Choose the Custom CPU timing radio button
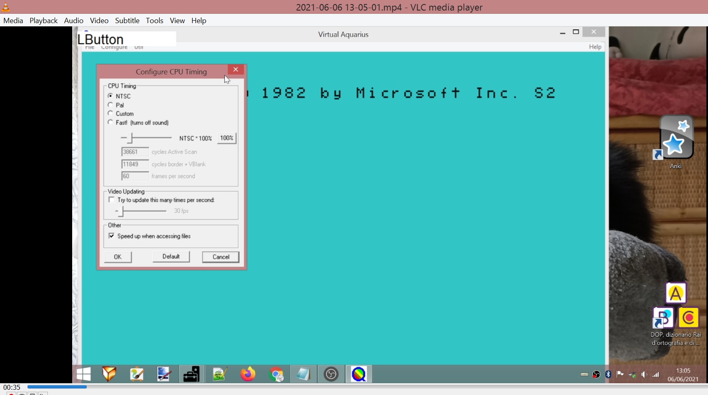 pyautogui.click(x=110, y=114)
